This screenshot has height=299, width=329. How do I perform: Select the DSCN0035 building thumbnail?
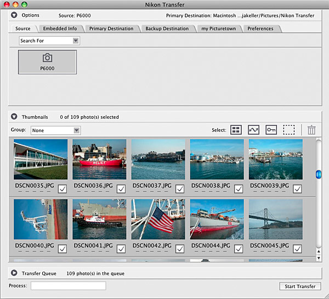[x=41, y=159]
